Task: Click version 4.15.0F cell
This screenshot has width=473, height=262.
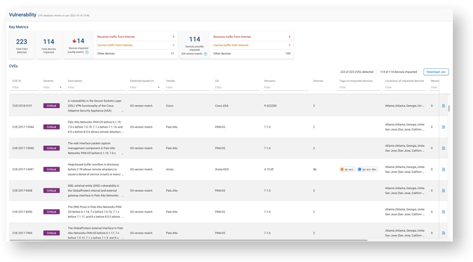Action: coord(269,169)
